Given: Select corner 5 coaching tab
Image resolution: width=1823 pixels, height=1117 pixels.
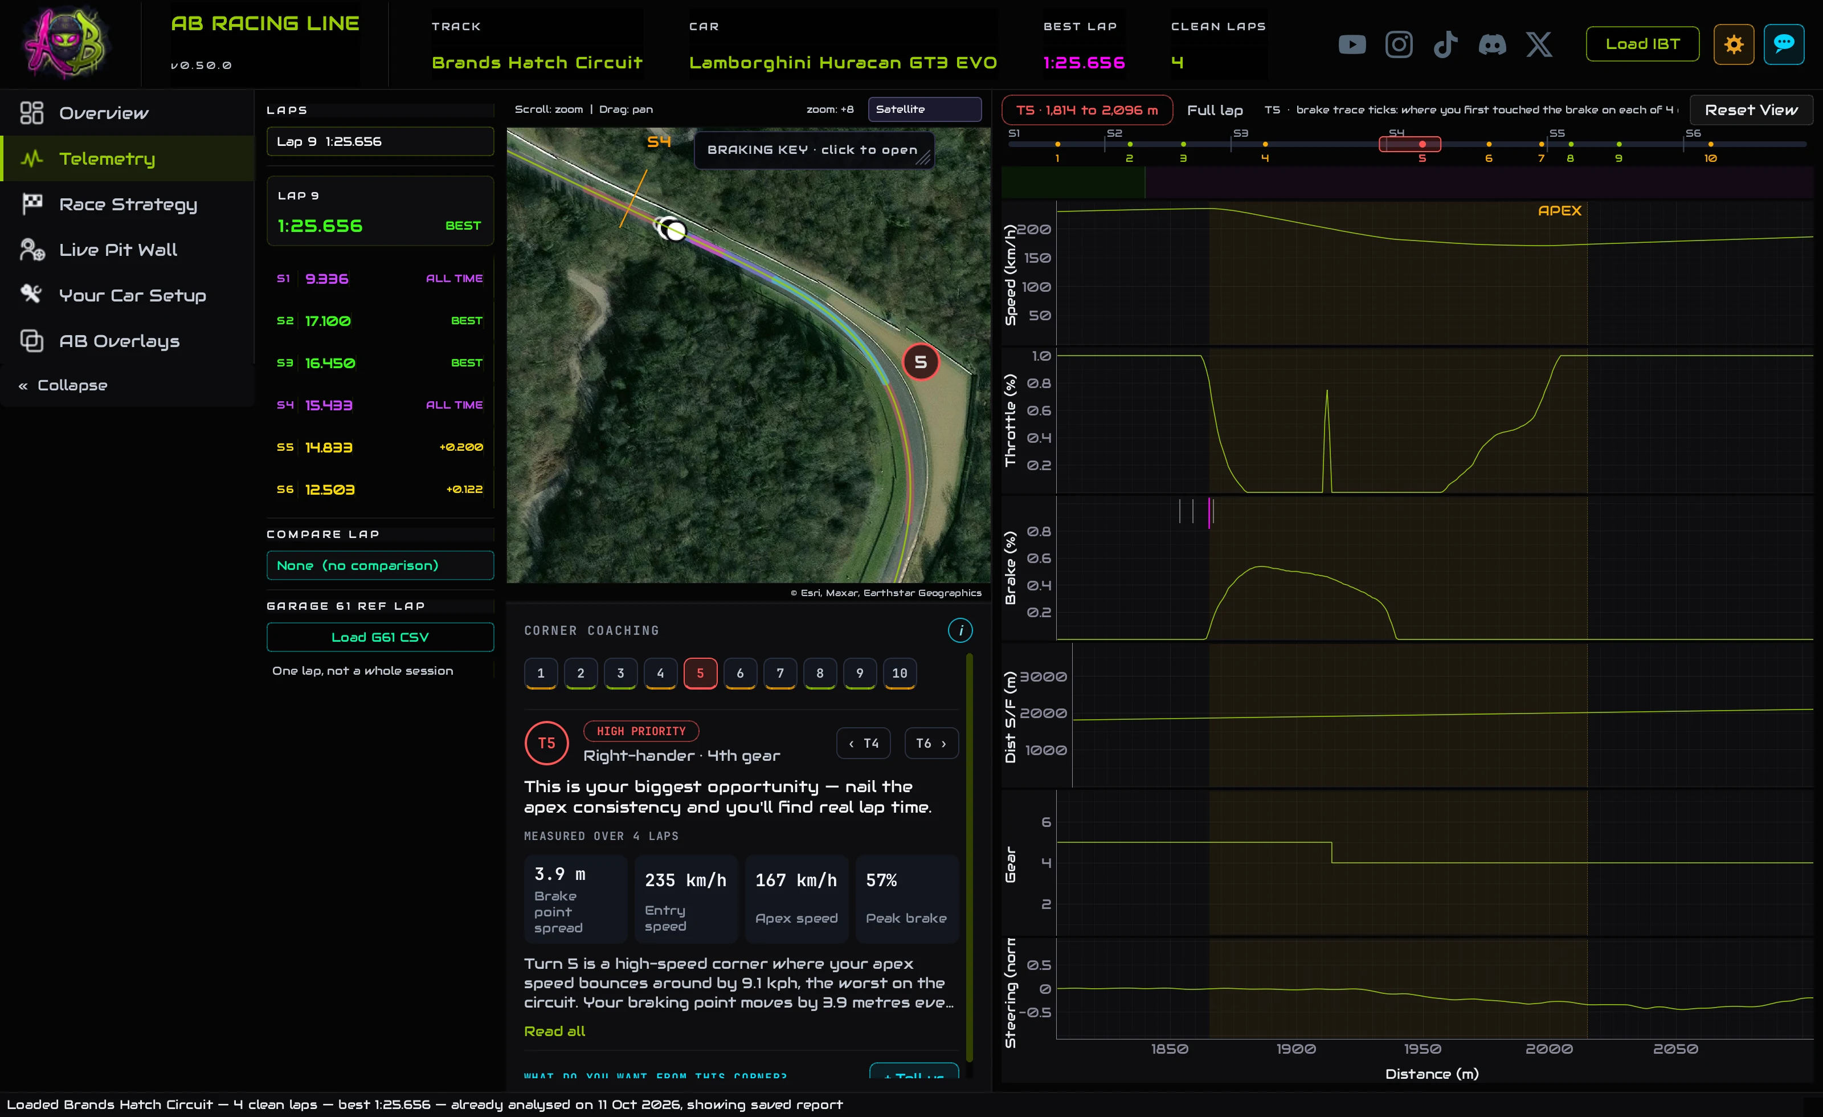Looking at the screenshot, I should coord(700,673).
